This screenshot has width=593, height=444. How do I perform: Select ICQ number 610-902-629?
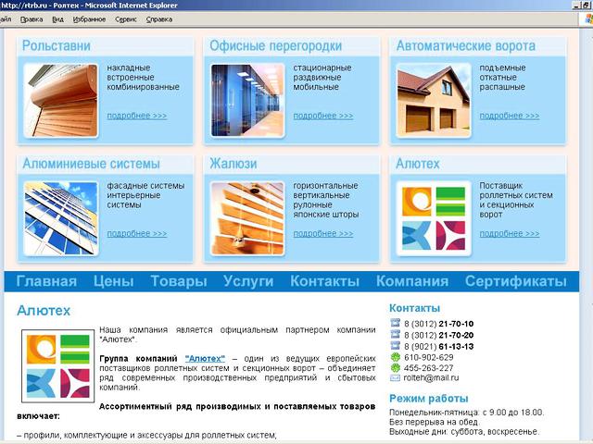[x=428, y=357]
